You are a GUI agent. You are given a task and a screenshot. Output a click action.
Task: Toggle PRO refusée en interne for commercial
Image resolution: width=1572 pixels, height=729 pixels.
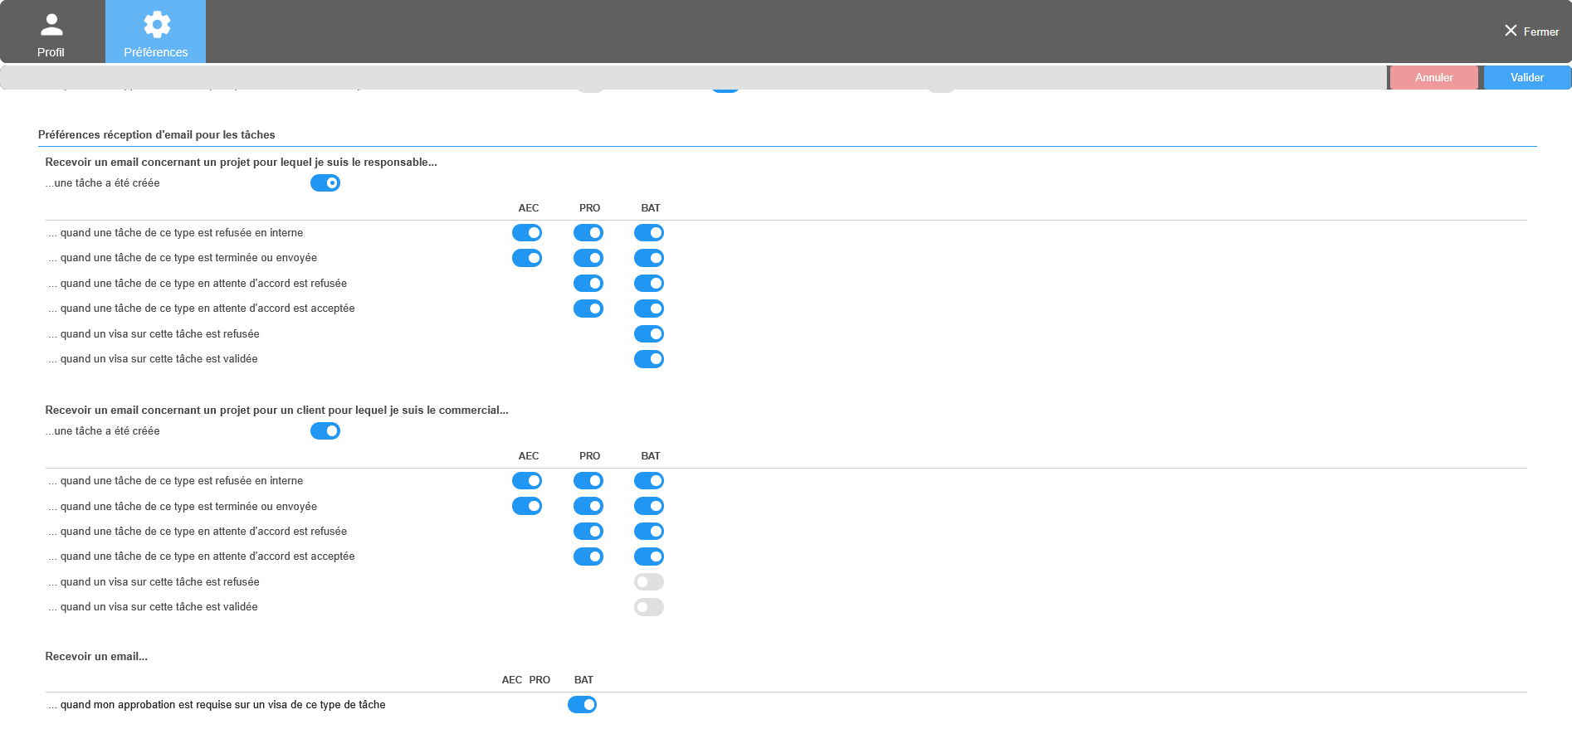click(588, 481)
